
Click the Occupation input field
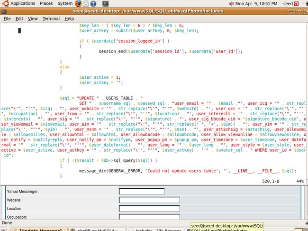149,217
